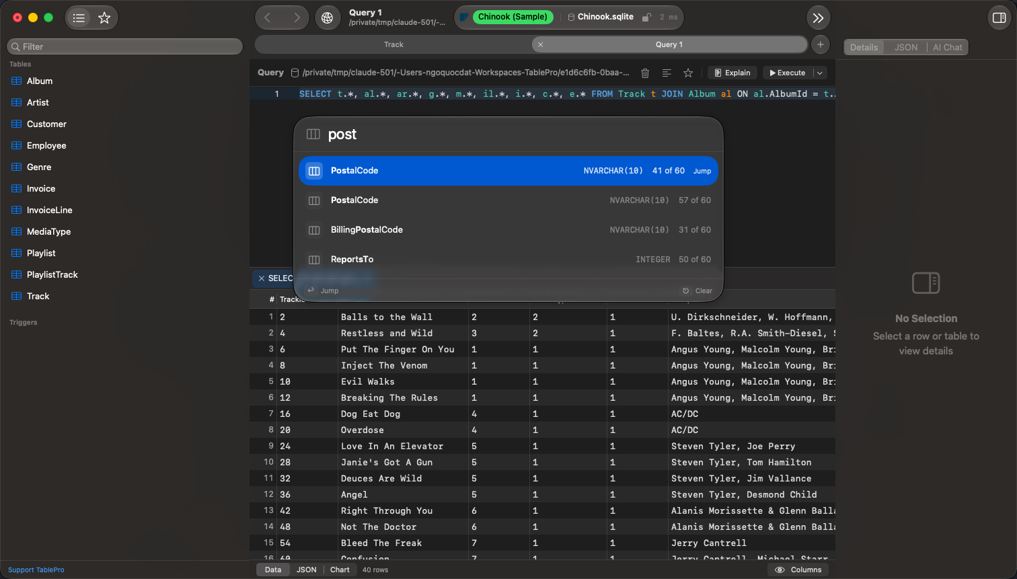The height and width of the screenshot is (579, 1017).
Task: Select the 'Bleed The Freak' cell
Action: pyautogui.click(x=403, y=543)
